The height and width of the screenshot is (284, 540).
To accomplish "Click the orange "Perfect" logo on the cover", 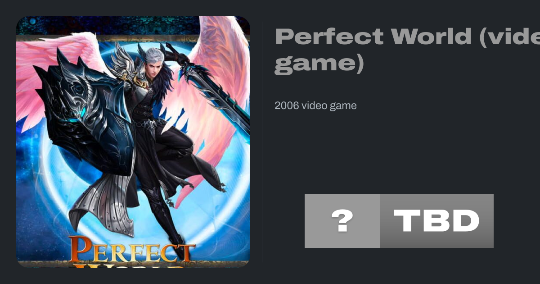I will (x=132, y=250).
